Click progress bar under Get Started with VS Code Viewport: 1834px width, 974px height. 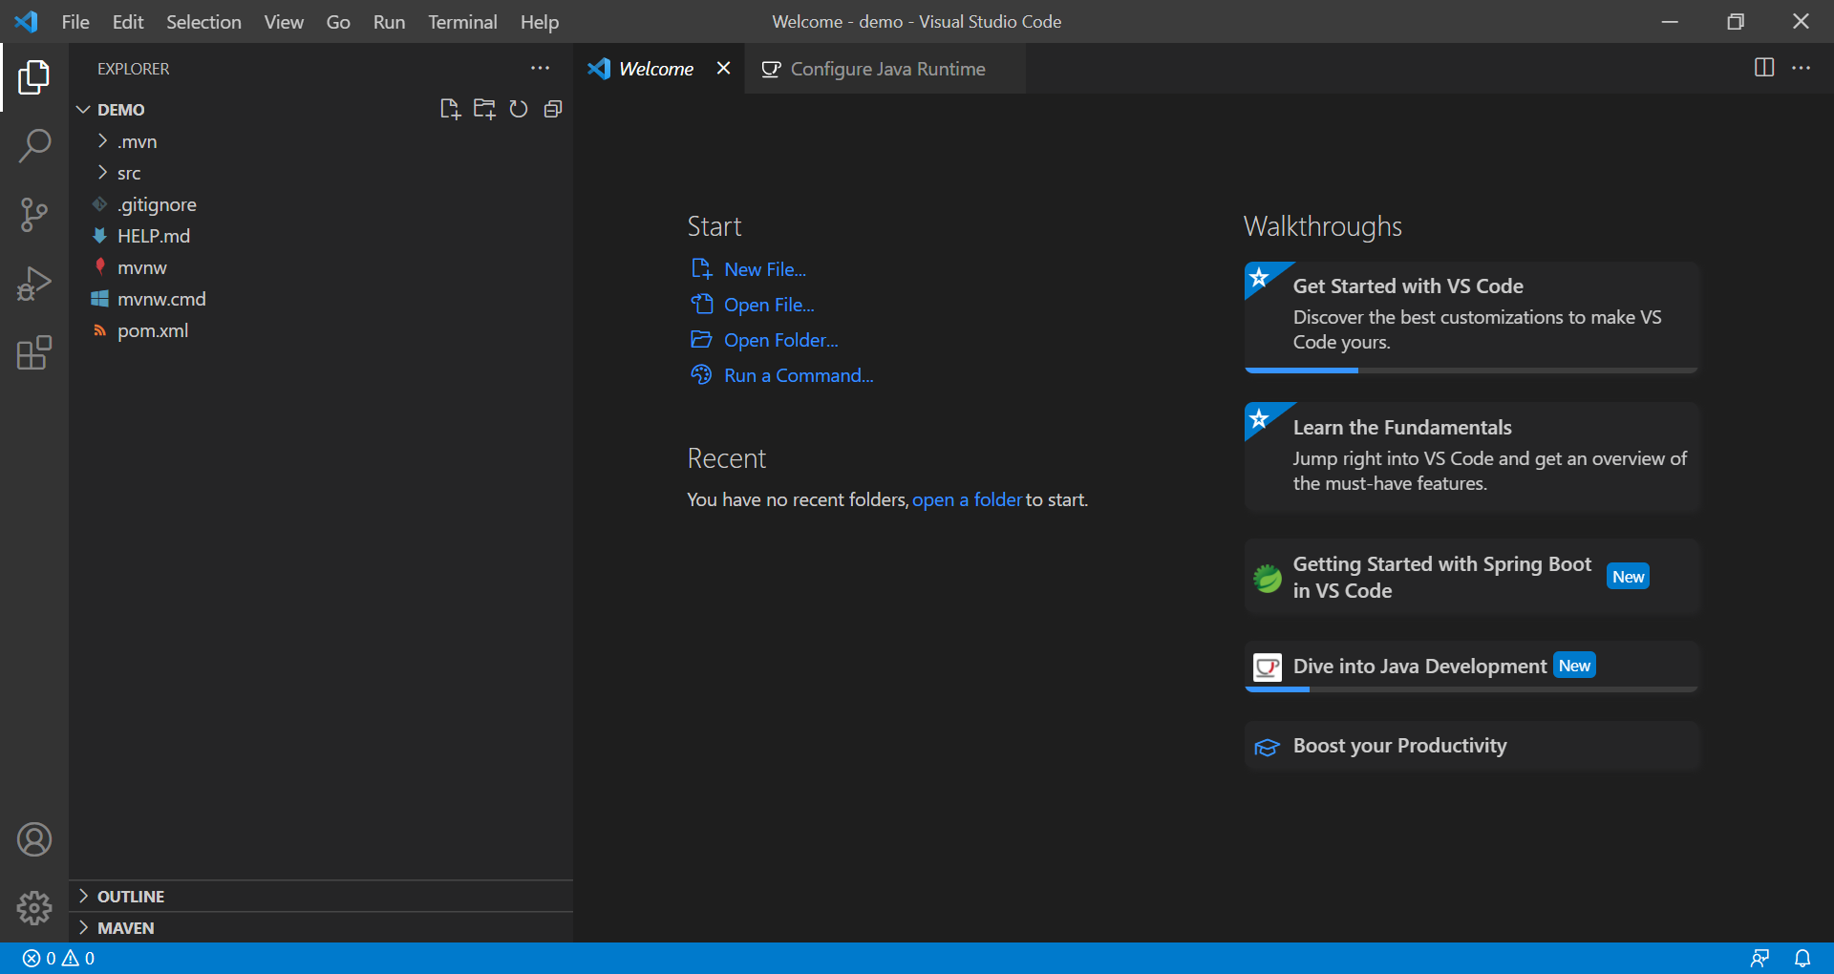[x=1471, y=371]
